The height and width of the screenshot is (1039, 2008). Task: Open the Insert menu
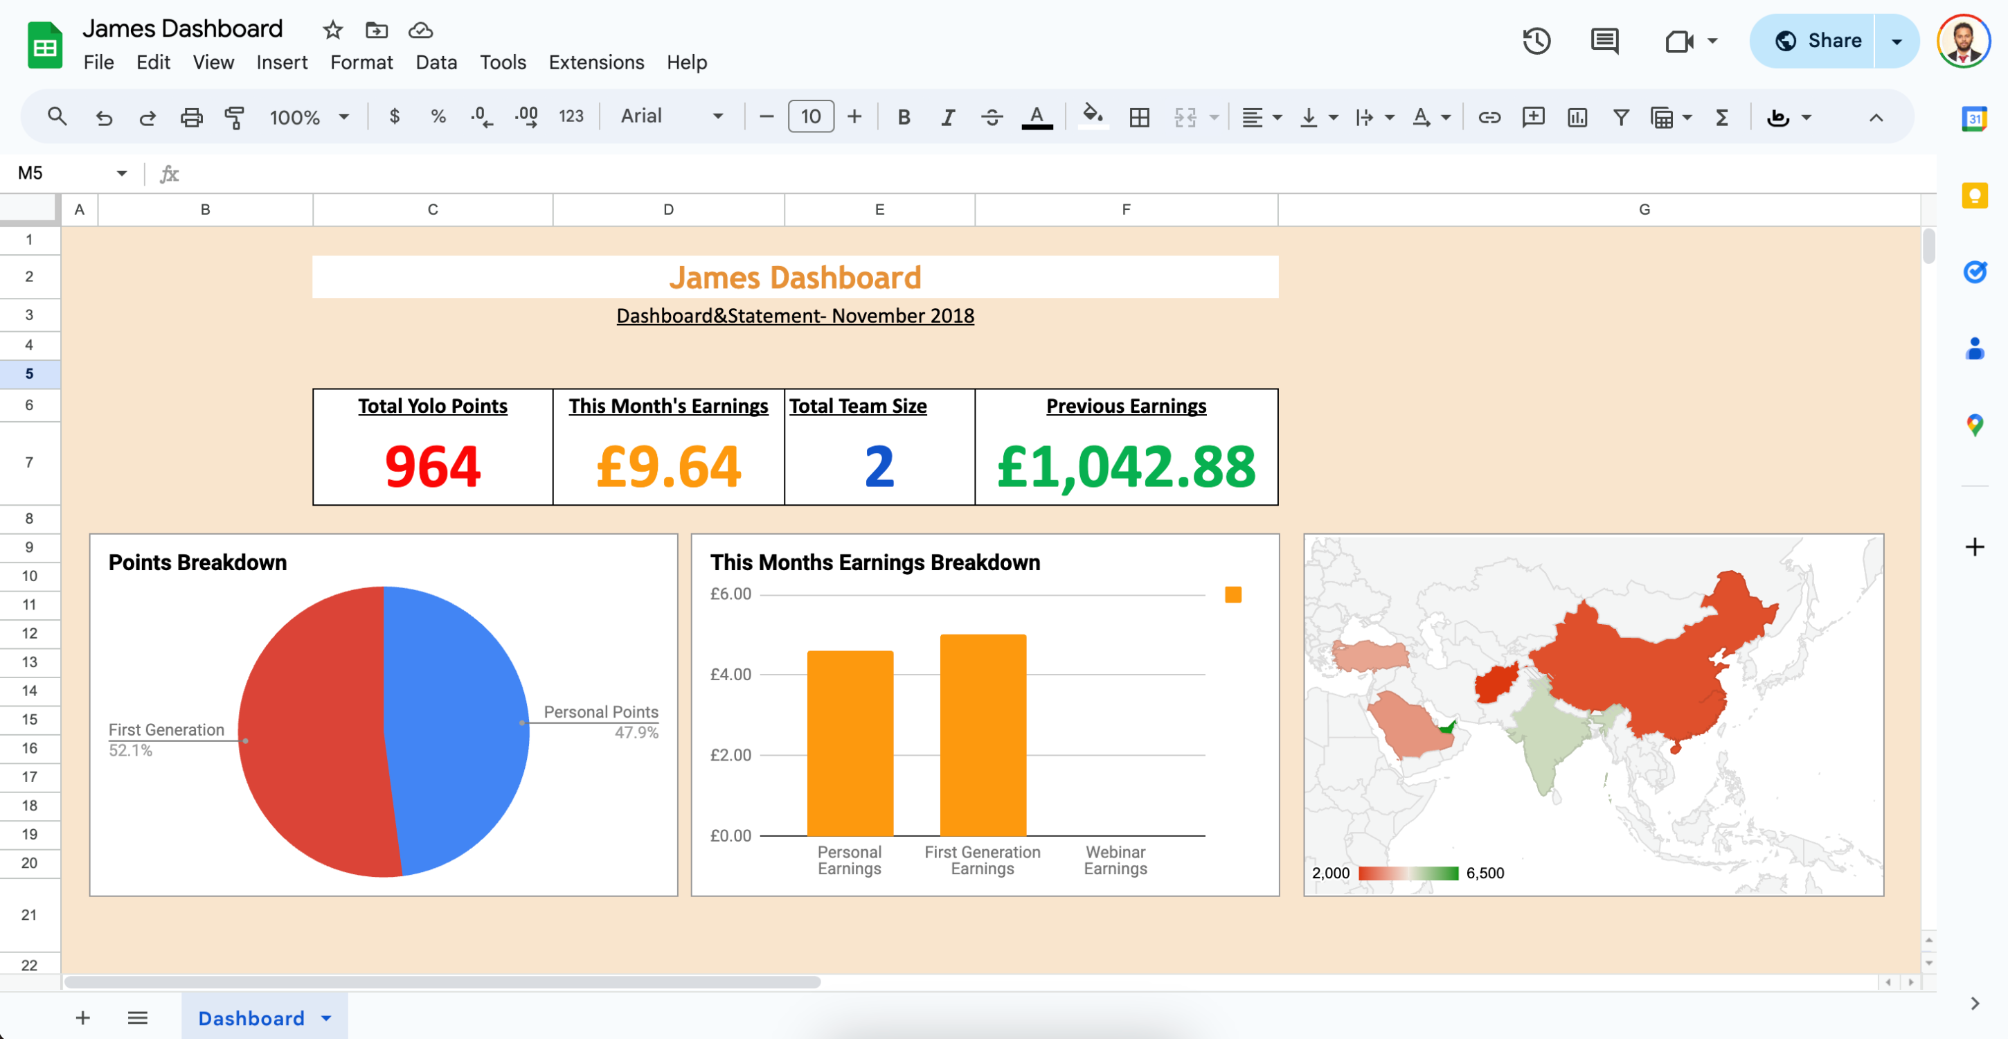(281, 62)
